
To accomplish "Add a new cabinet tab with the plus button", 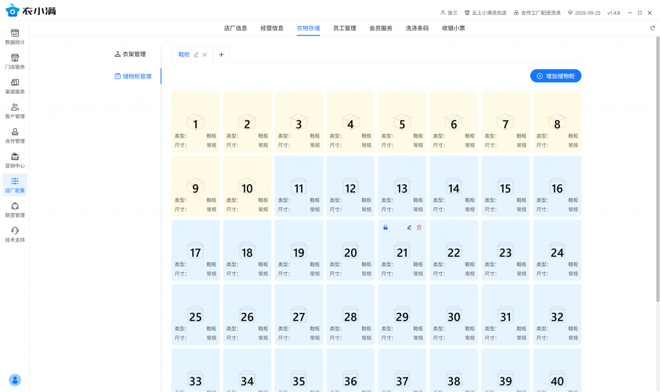I will click(x=221, y=55).
